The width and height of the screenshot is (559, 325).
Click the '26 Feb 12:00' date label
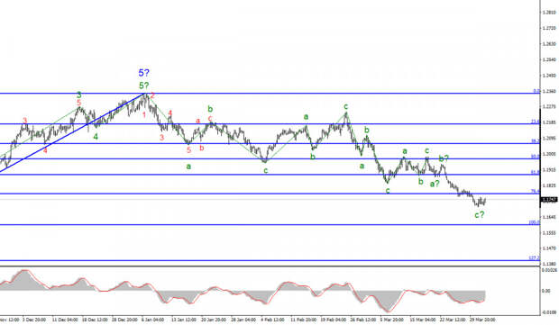pyautogui.click(x=363, y=320)
